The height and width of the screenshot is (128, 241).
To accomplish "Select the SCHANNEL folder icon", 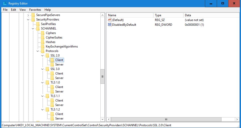I will [38, 28].
